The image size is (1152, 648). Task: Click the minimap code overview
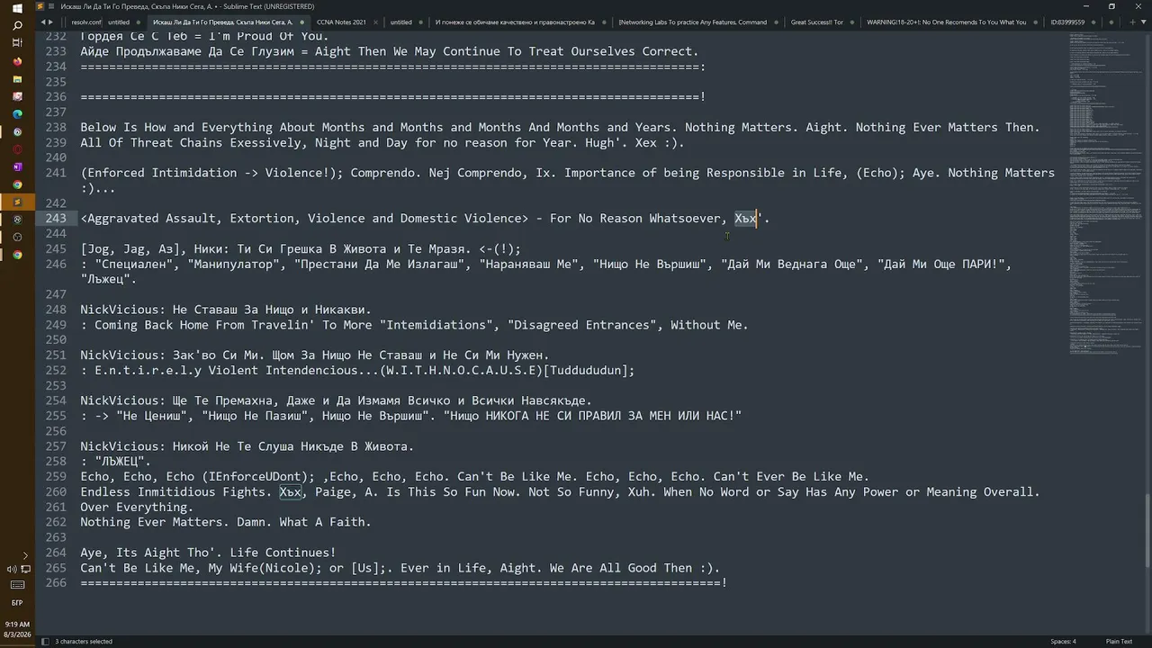[x=1105, y=193]
